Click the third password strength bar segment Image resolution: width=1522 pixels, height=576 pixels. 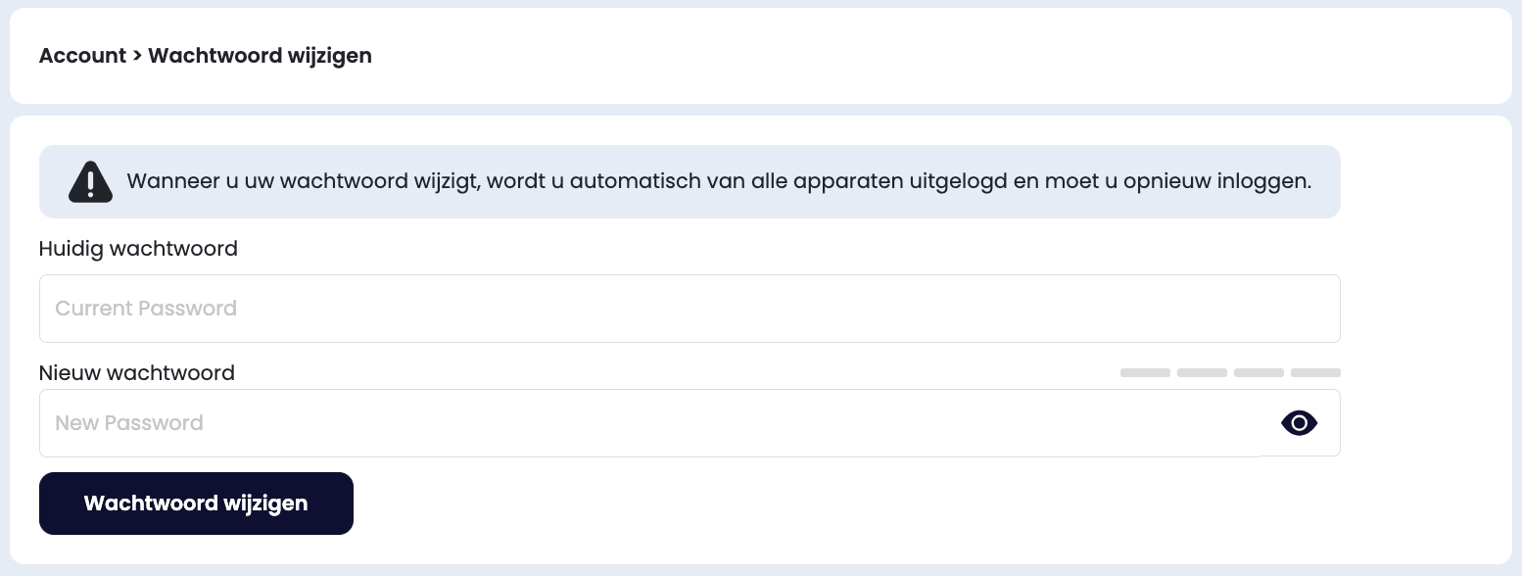coord(1259,373)
